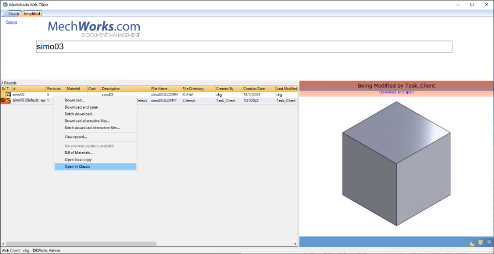This screenshot has width=494, height=254.
Task: Sort by the Id column header
Action: [29, 89]
